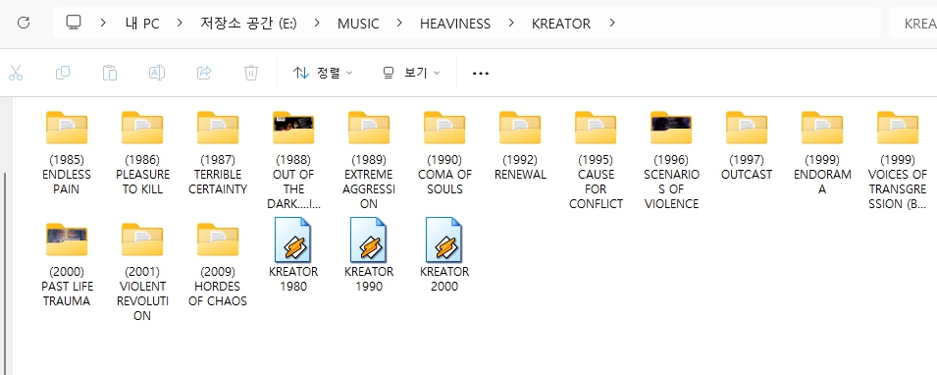Navigate to 내 PC in breadcrumb
937x375 pixels.
pyautogui.click(x=142, y=24)
